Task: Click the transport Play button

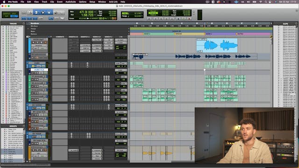Action: point(184,19)
